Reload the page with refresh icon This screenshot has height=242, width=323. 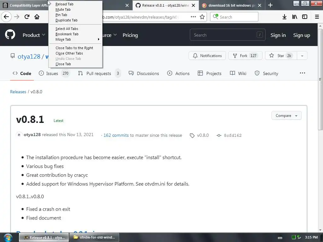(27, 17)
